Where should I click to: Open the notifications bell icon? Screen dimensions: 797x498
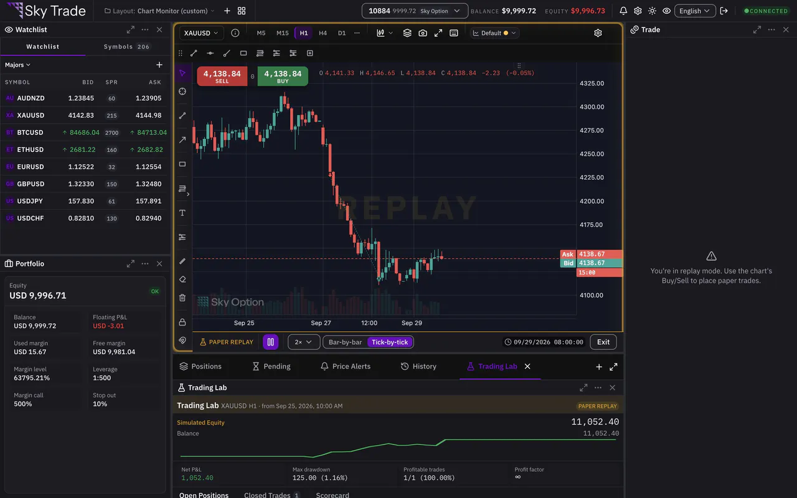point(623,11)
